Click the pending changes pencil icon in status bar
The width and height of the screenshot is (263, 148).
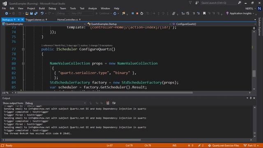[199, 146]
